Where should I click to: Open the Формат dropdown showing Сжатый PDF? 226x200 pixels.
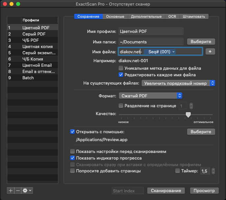coord(151,96)
